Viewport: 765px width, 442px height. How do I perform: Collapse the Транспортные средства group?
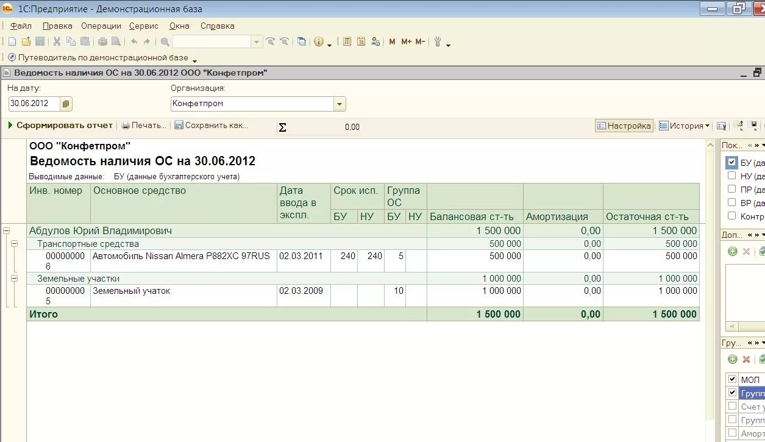[14, 243]
